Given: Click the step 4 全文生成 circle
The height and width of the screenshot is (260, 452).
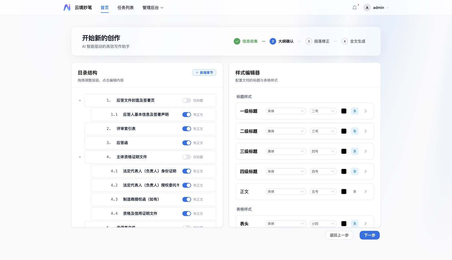Looking at the screenshot, I should coord(344,41).
